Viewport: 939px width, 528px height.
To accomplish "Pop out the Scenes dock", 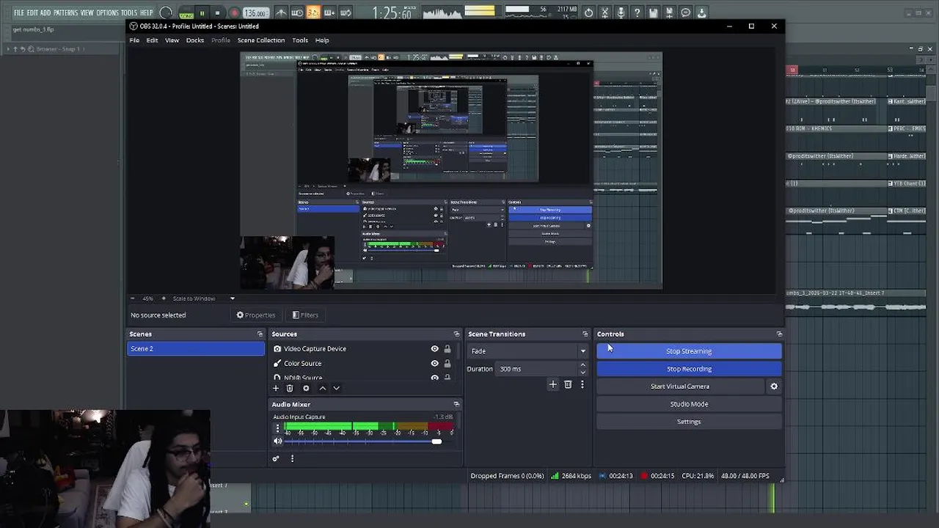I will click(x=260, y=334).
